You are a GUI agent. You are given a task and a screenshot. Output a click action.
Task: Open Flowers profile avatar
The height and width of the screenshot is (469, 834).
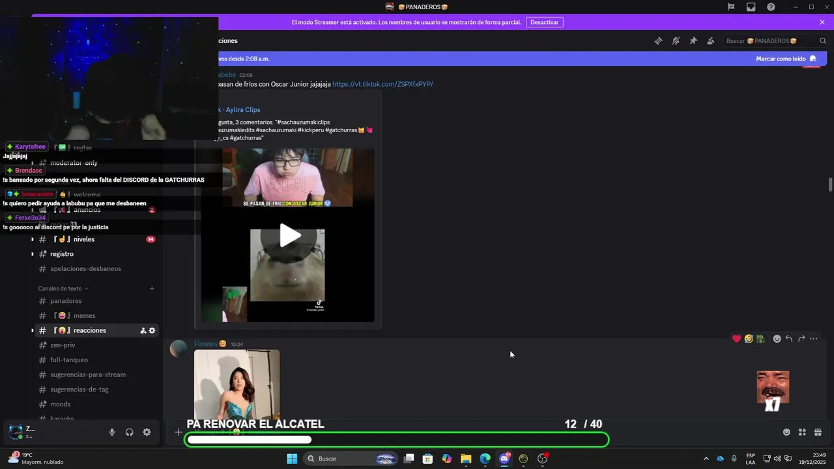click(x=179, y=348)
